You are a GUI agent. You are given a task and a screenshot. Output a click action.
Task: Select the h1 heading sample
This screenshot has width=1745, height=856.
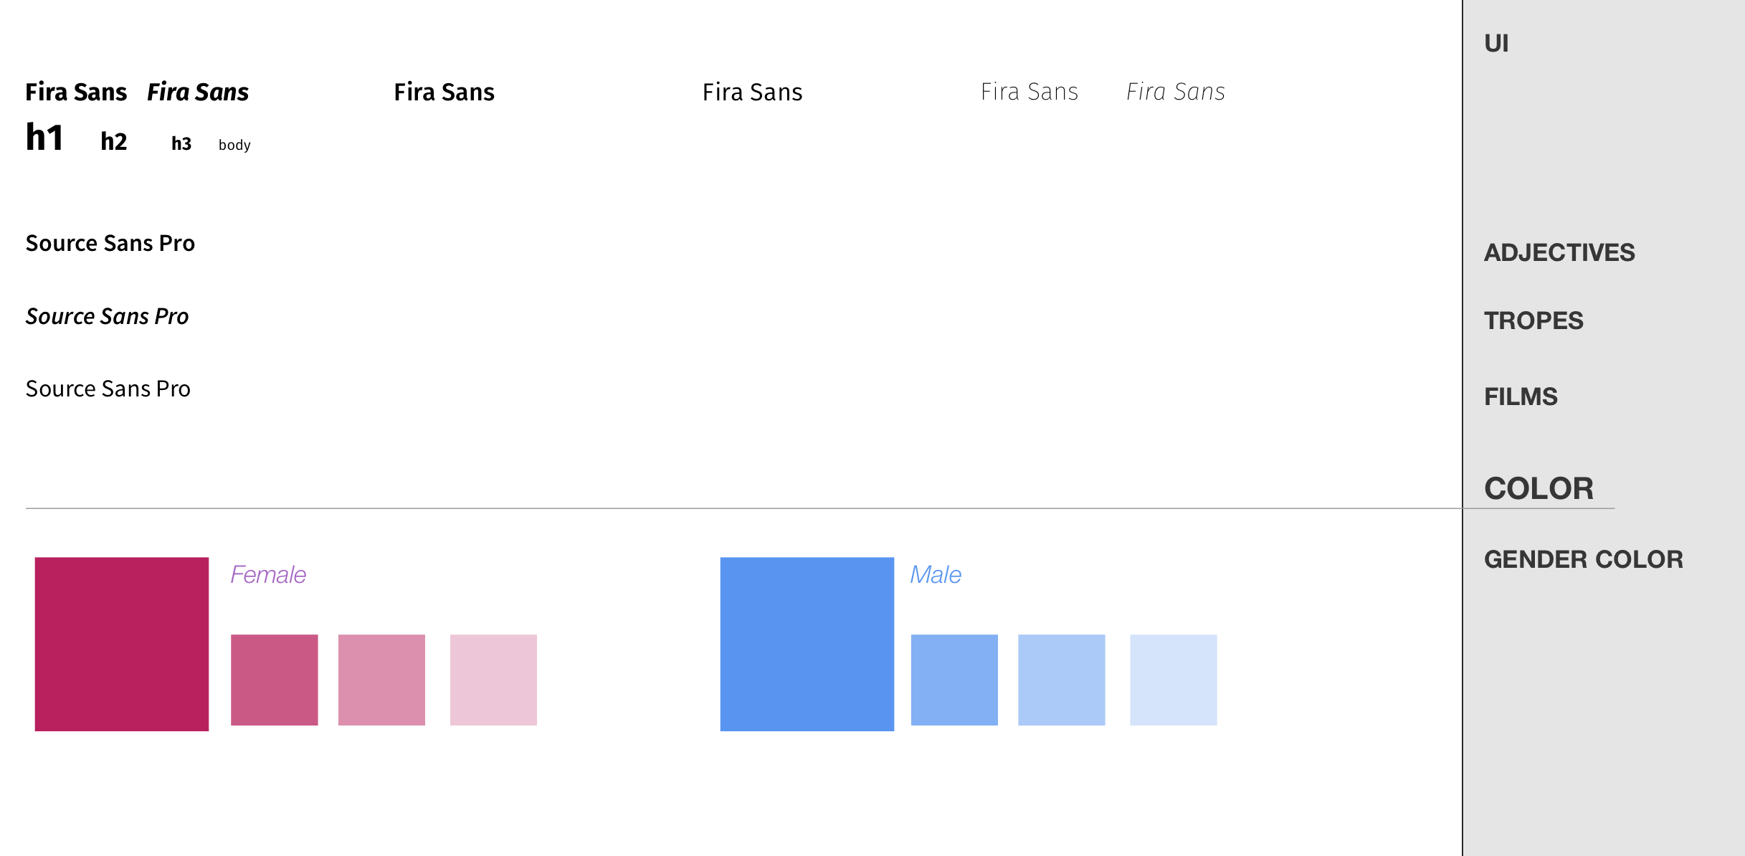[x=44, y=137]
